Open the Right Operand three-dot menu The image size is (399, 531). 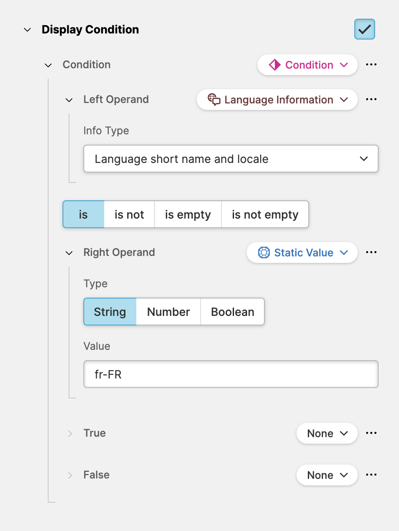point(371,252)
